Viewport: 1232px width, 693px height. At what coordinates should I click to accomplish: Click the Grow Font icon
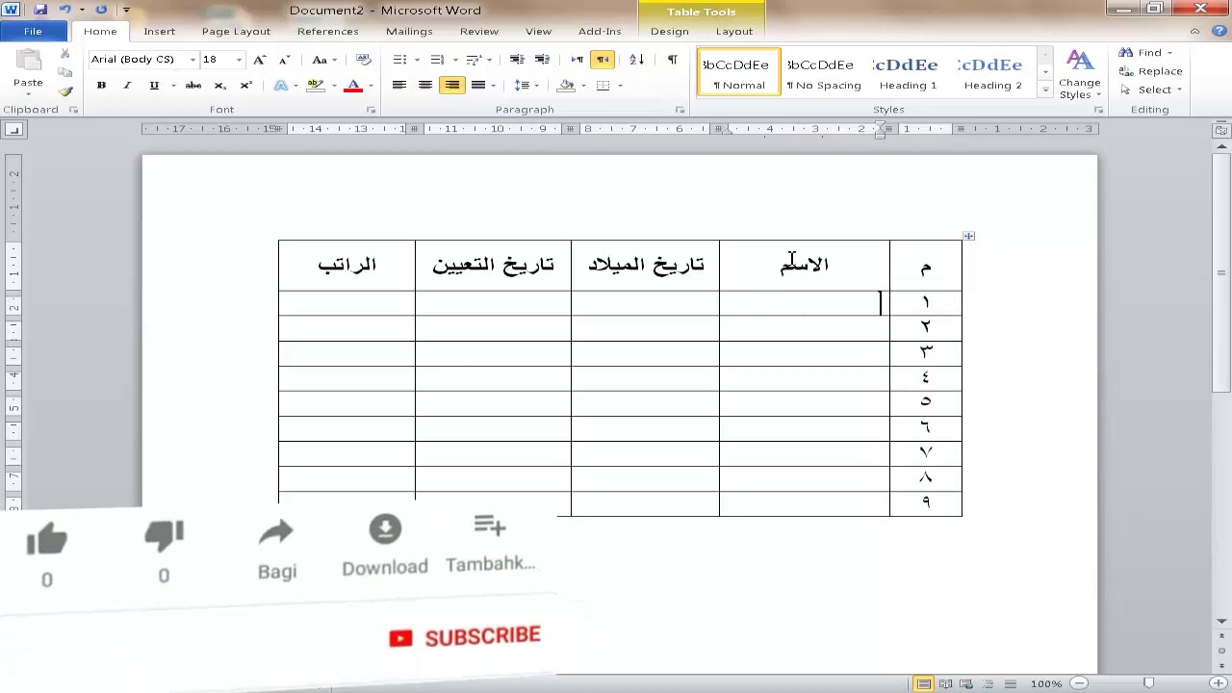[x=259, y=60]
